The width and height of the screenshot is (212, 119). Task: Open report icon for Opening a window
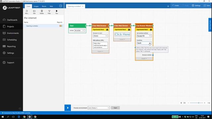tap(61, 26)
